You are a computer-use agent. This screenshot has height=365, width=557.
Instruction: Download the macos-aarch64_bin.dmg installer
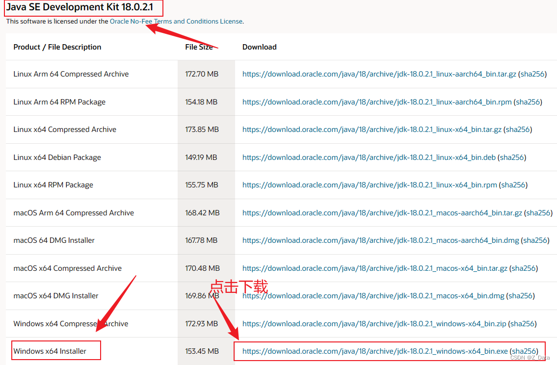[x=380, y=240]
